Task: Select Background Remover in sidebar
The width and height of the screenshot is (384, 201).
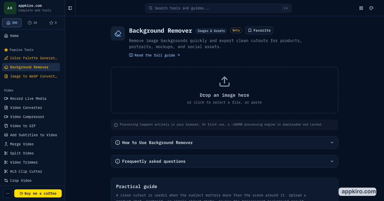Action: point(31,67)
